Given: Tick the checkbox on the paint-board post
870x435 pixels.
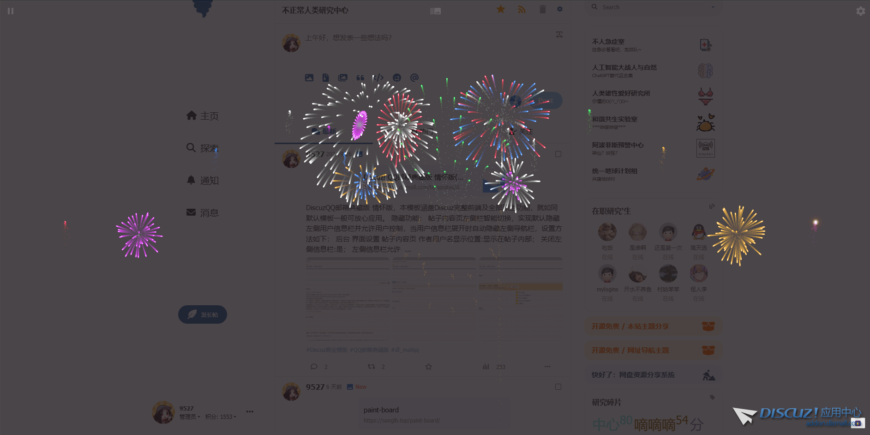Looking at the screenshot, I should tap(558, 387).
